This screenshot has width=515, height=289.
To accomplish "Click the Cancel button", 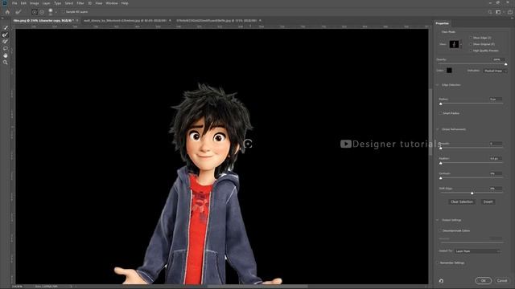I will [502, 281].
